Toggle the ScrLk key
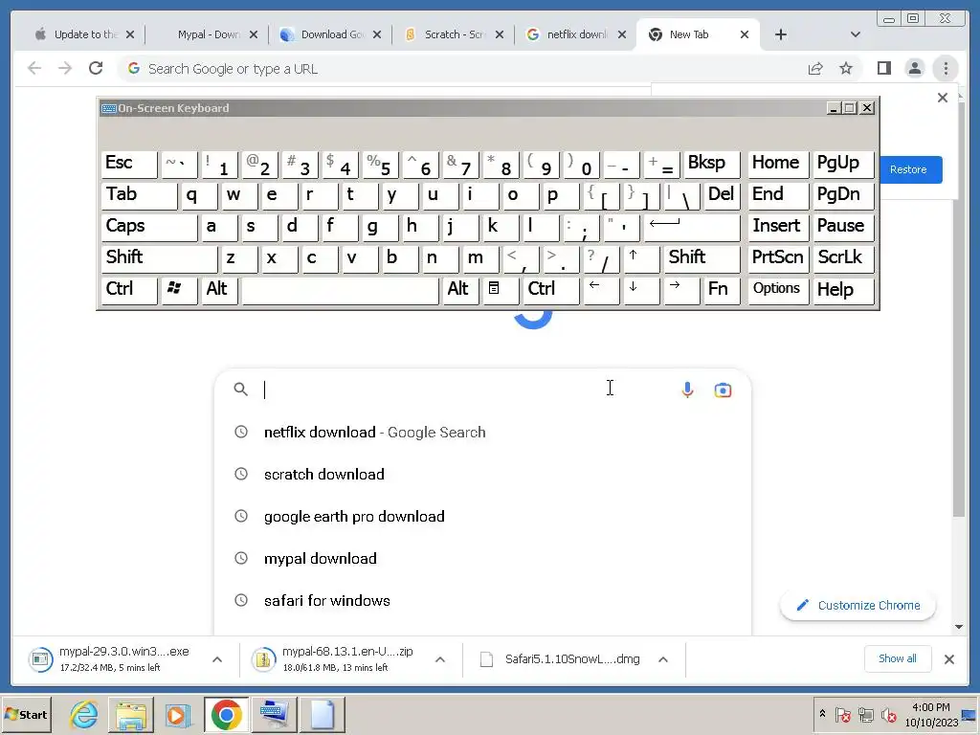Viewport: 980px width, 735px height. click(842, 258)
